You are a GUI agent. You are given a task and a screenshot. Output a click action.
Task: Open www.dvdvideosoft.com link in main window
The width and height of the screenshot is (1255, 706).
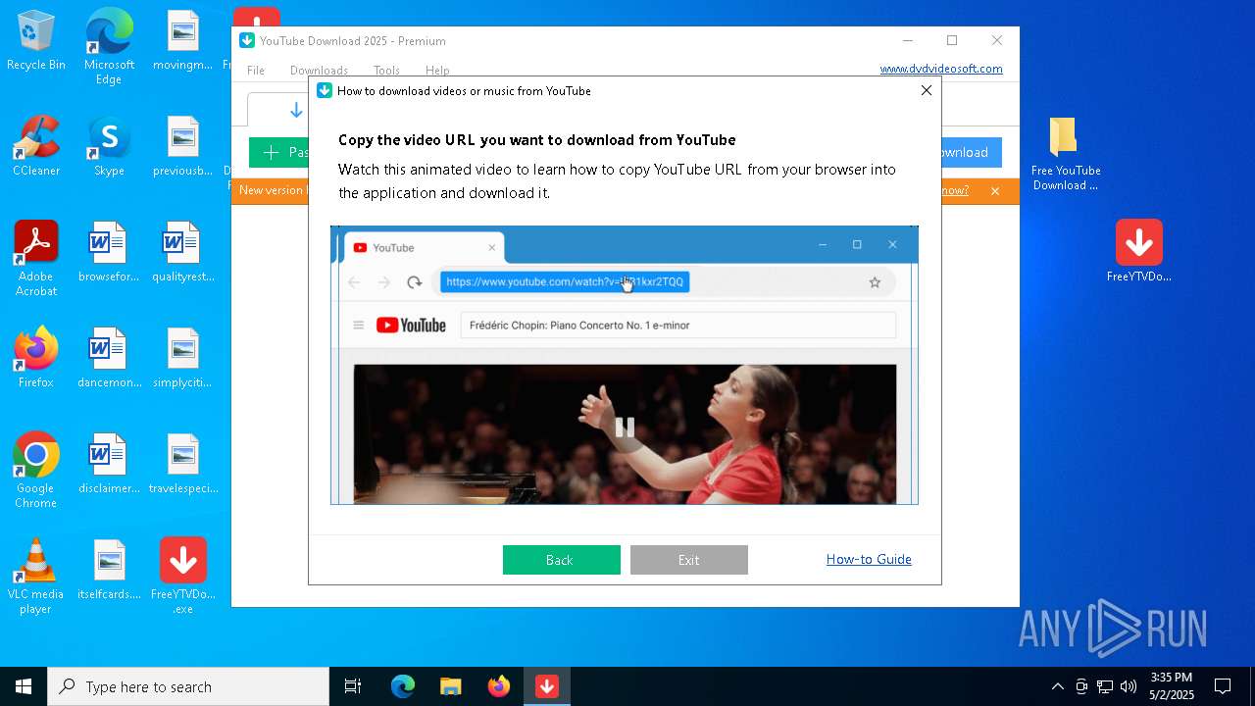(x=941, y=69)
